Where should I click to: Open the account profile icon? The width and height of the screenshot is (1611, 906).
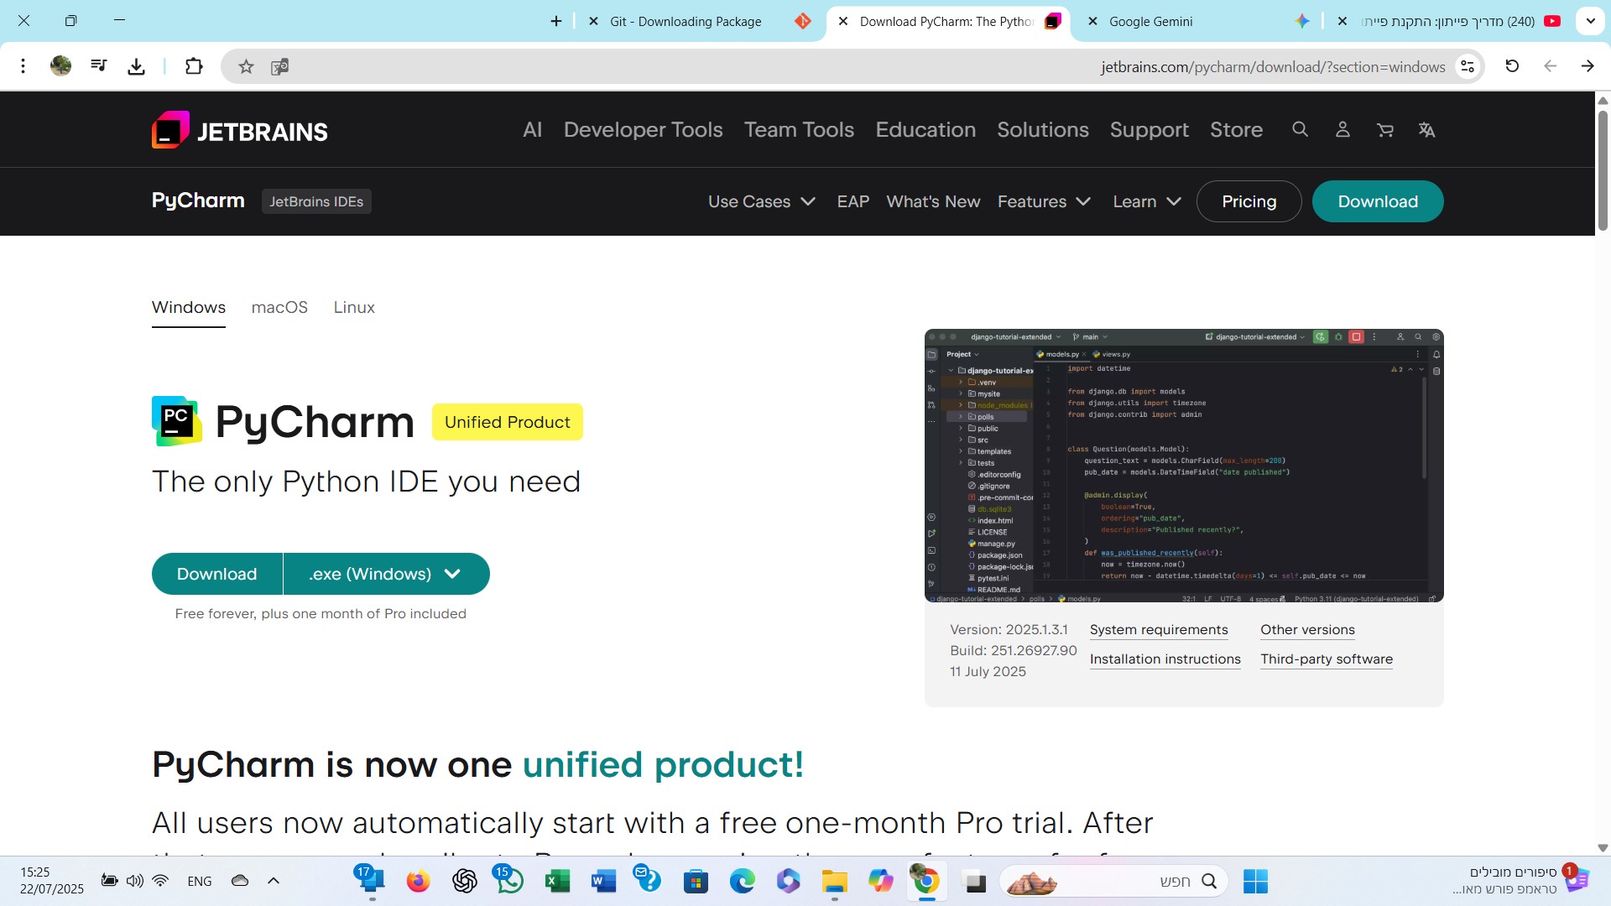click(x=1342, y=129)
